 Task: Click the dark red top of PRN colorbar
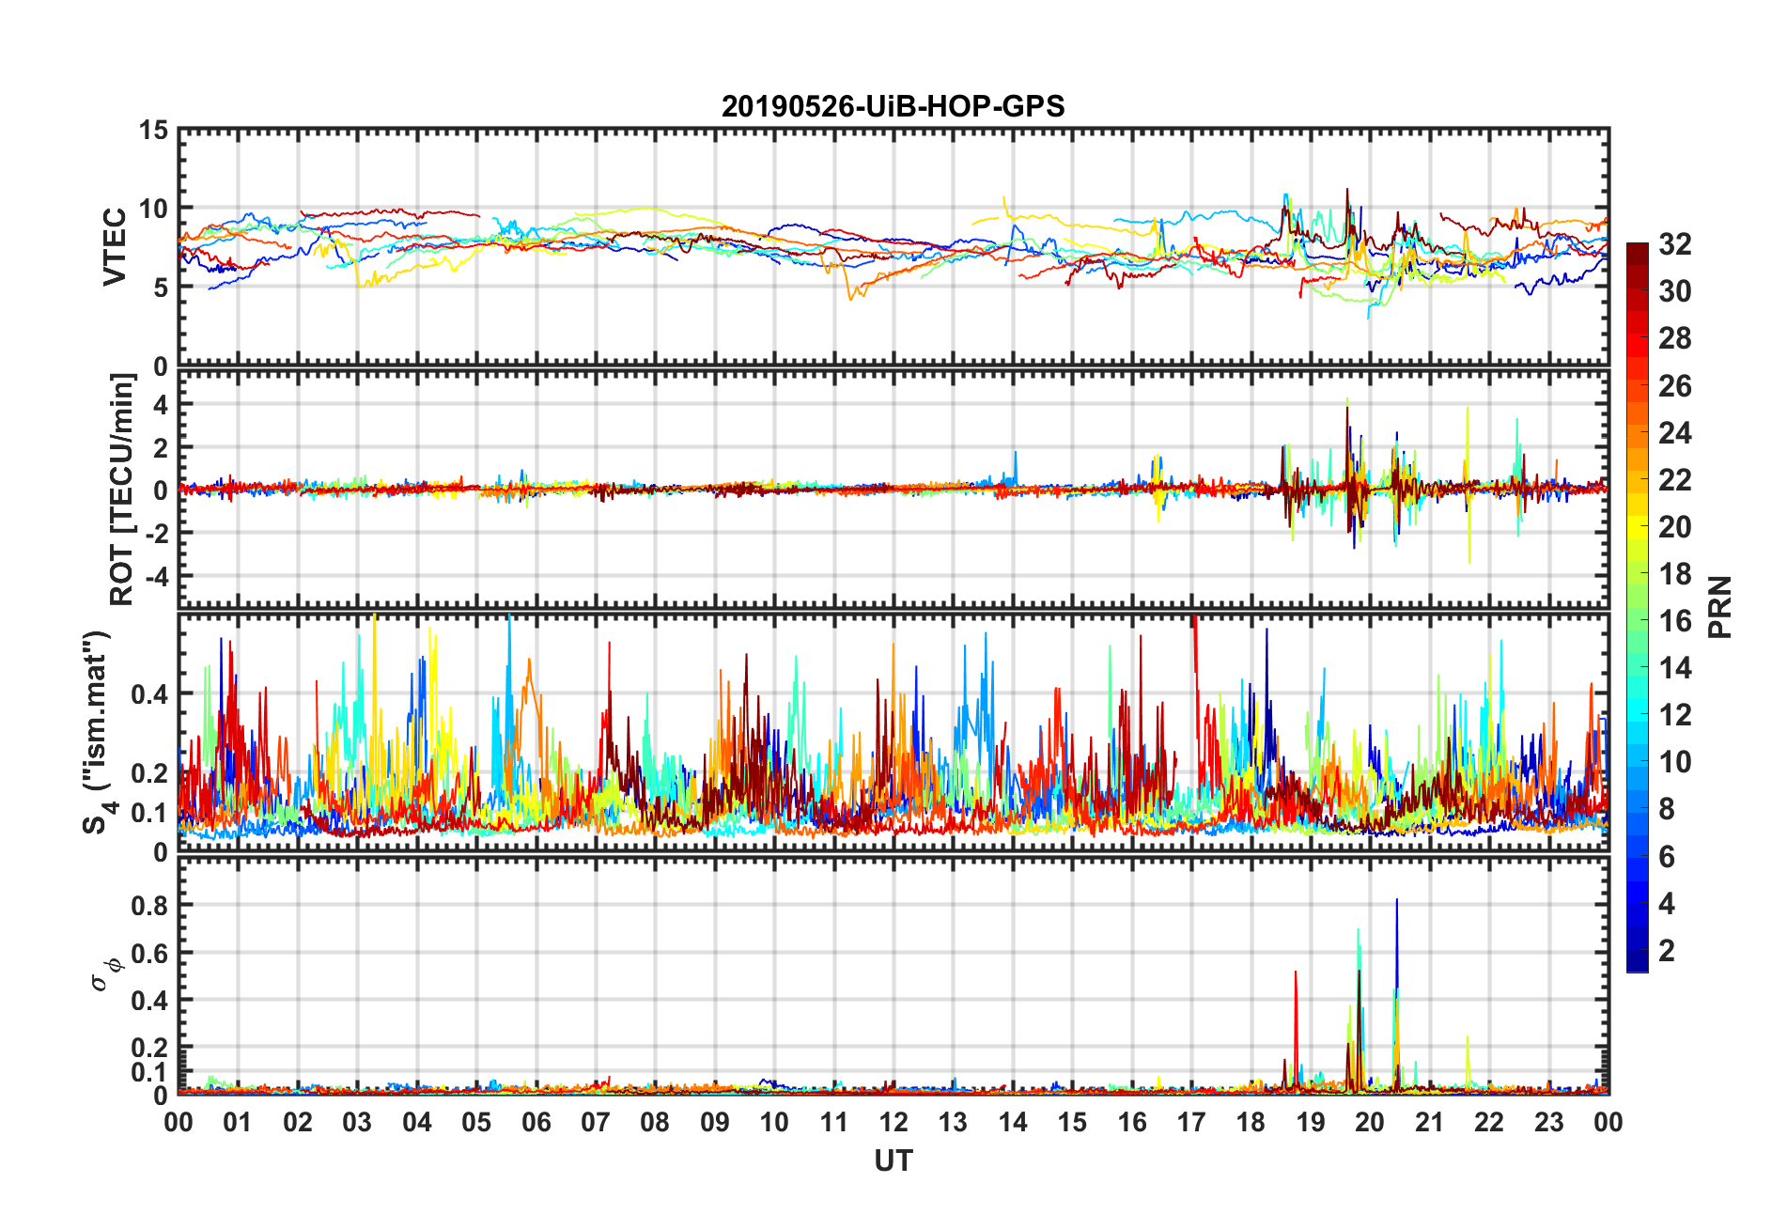[x=1637, y=252]
